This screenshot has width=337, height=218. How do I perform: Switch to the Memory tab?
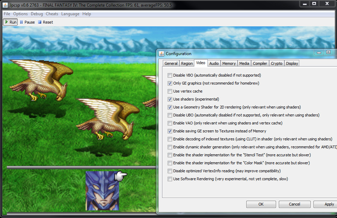point(229,63)
